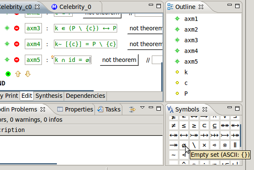Insert the set minus backslash symbol
This screenshot has width=254, height=170.
(x=194, y=145)
